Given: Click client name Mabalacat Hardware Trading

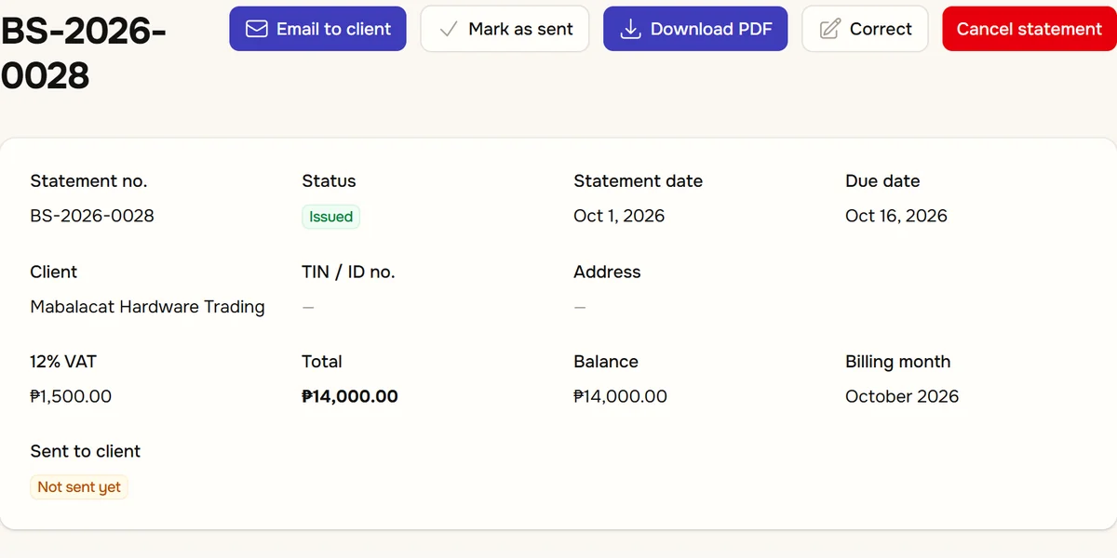Looking at the screenshot, I should pos(147,307).
